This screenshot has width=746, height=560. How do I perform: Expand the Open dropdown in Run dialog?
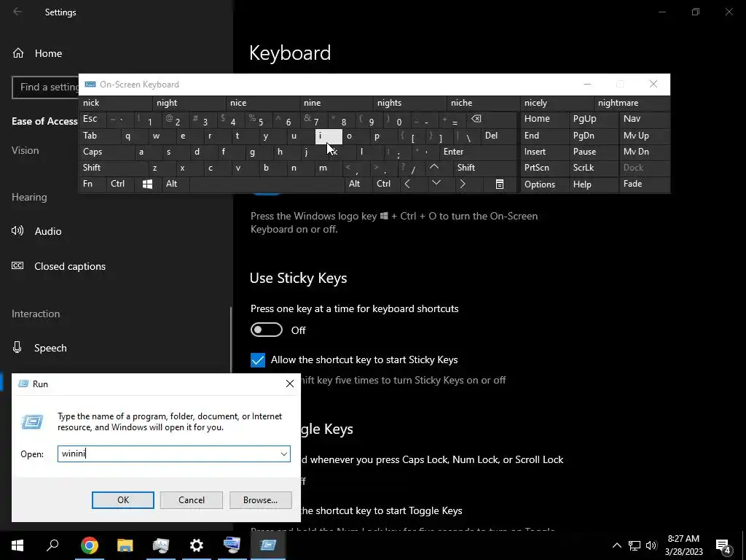coord(284,454)
